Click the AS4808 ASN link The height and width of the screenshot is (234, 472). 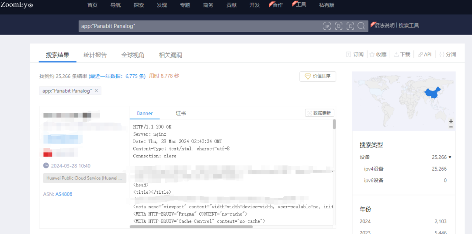(64, 194)
